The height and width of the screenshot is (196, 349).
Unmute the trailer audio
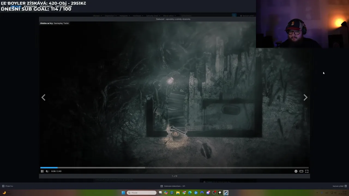pyautogui.click(x=47, y=171)
